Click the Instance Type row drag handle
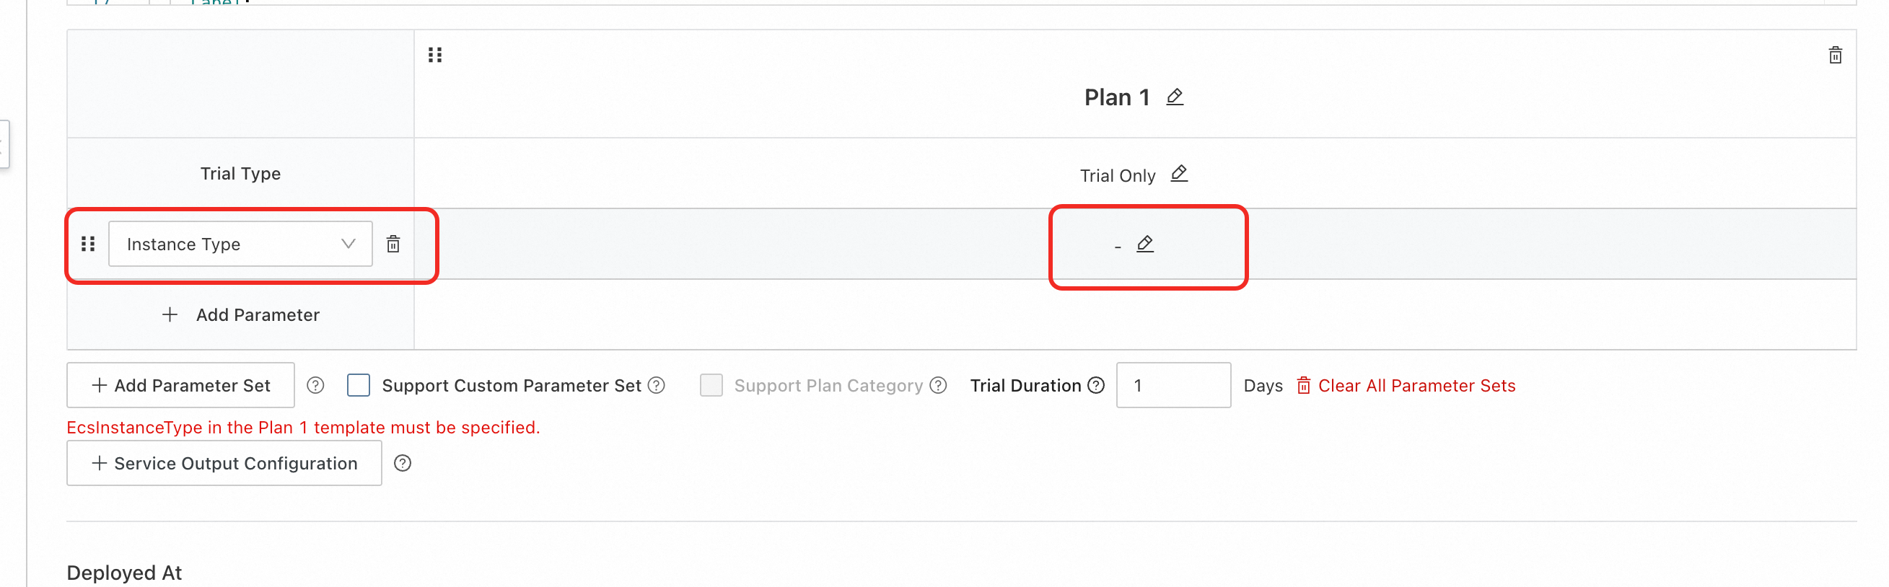Image resolution: width=1889 pixels, height=587 pixels. (x=88, y=243)
